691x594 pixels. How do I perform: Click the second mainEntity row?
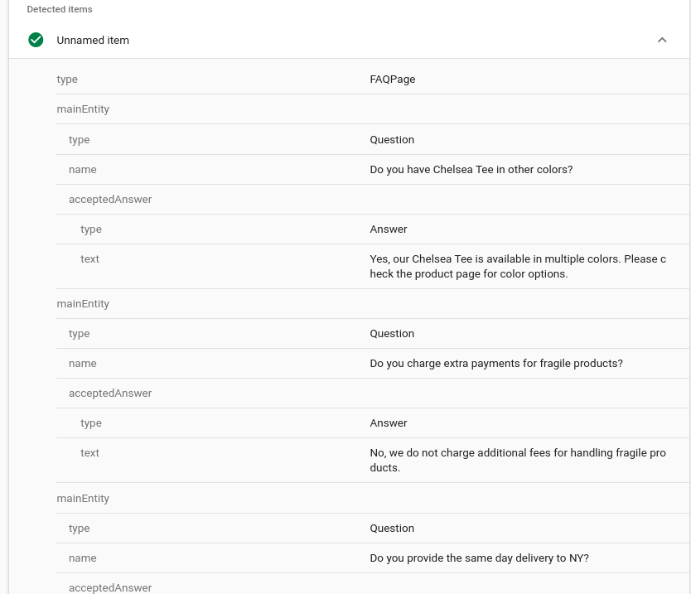coord(83,303)
